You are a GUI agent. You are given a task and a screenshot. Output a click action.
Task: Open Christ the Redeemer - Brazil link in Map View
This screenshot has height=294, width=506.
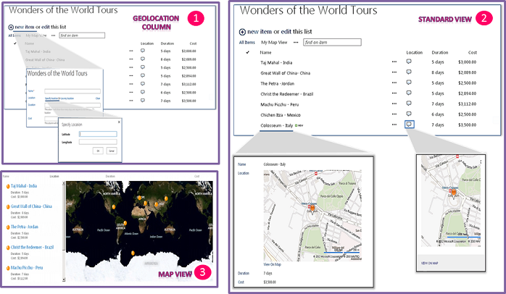33,247
